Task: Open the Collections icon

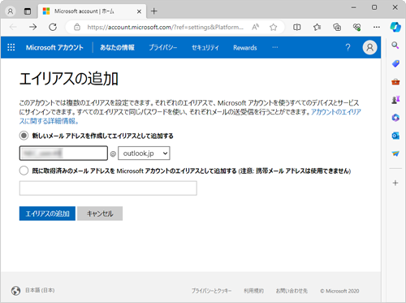Action: (x=337, y=27)
